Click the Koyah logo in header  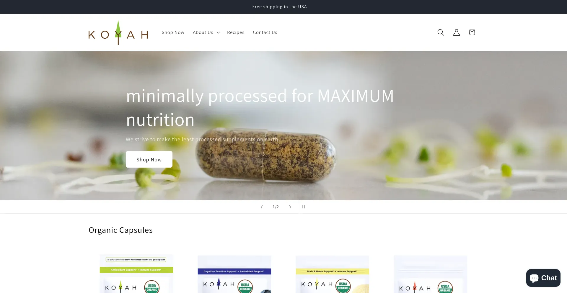pyautogui.click(x=118, y=33)
